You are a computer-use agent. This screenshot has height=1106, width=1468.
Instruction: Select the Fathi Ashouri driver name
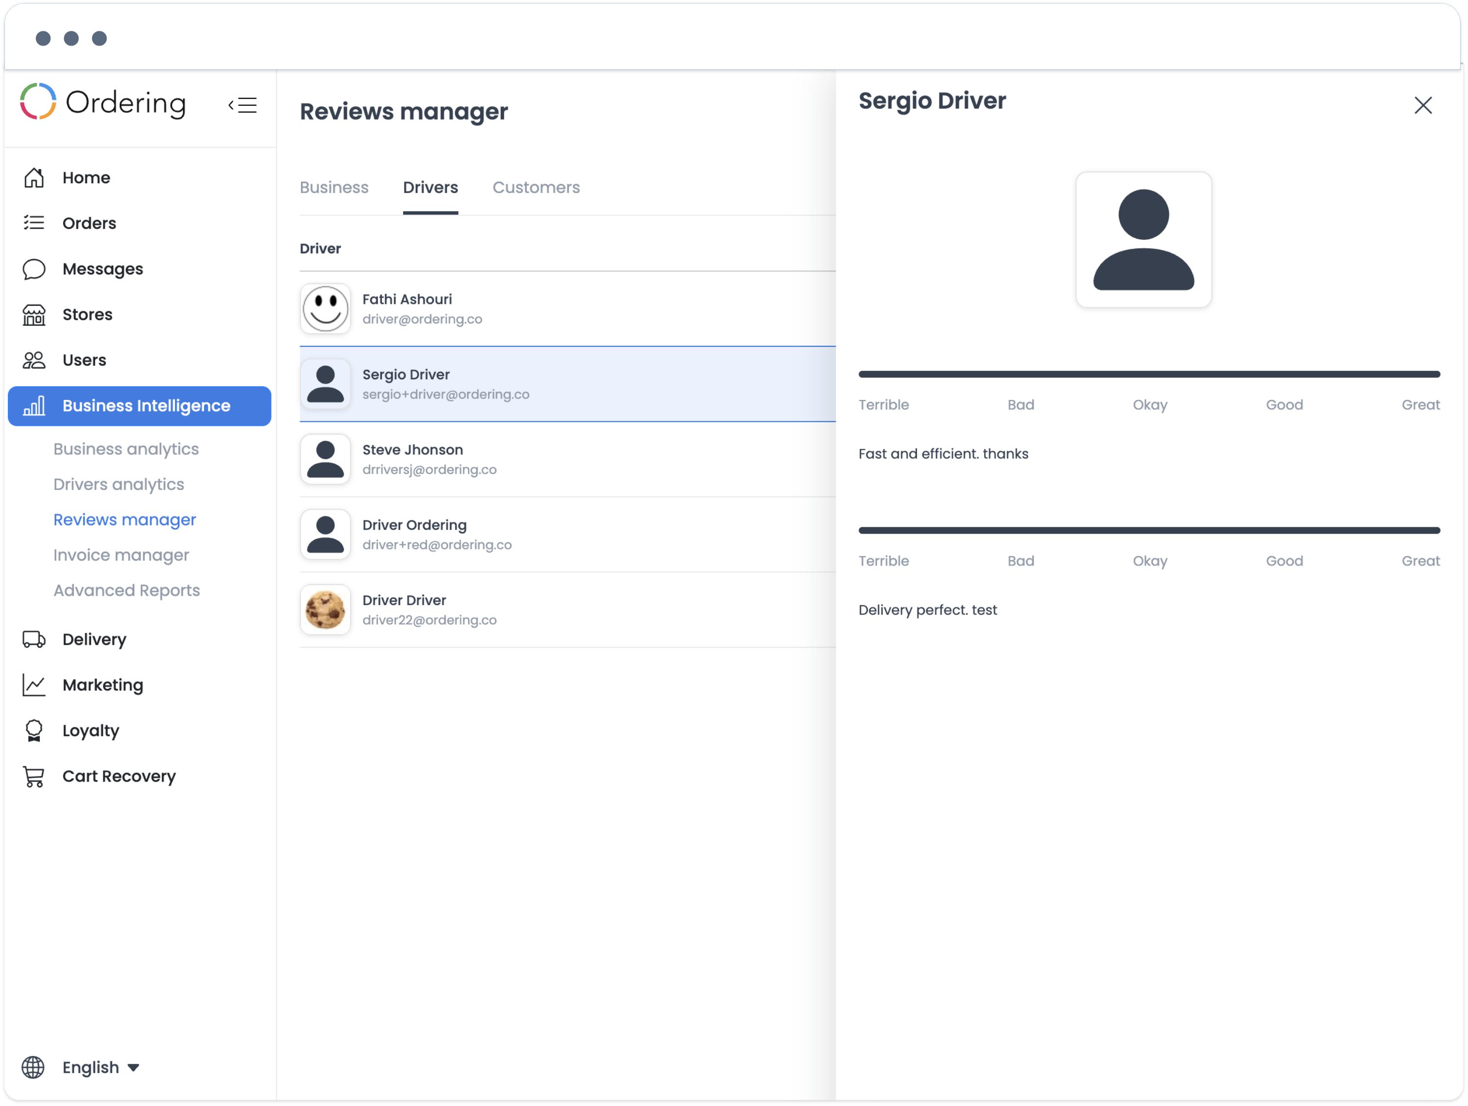[407, 299]
